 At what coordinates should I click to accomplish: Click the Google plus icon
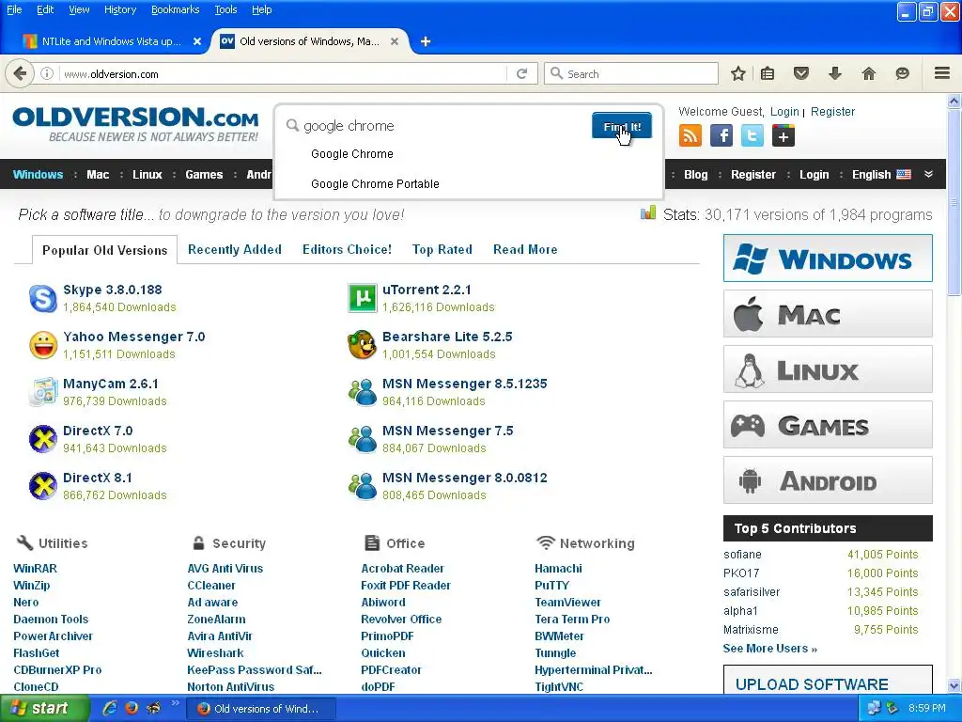[784, 135]
